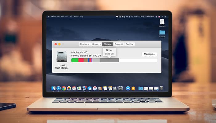
Task: Open the Trash in the Dock
Action: (x=161, y=88)
